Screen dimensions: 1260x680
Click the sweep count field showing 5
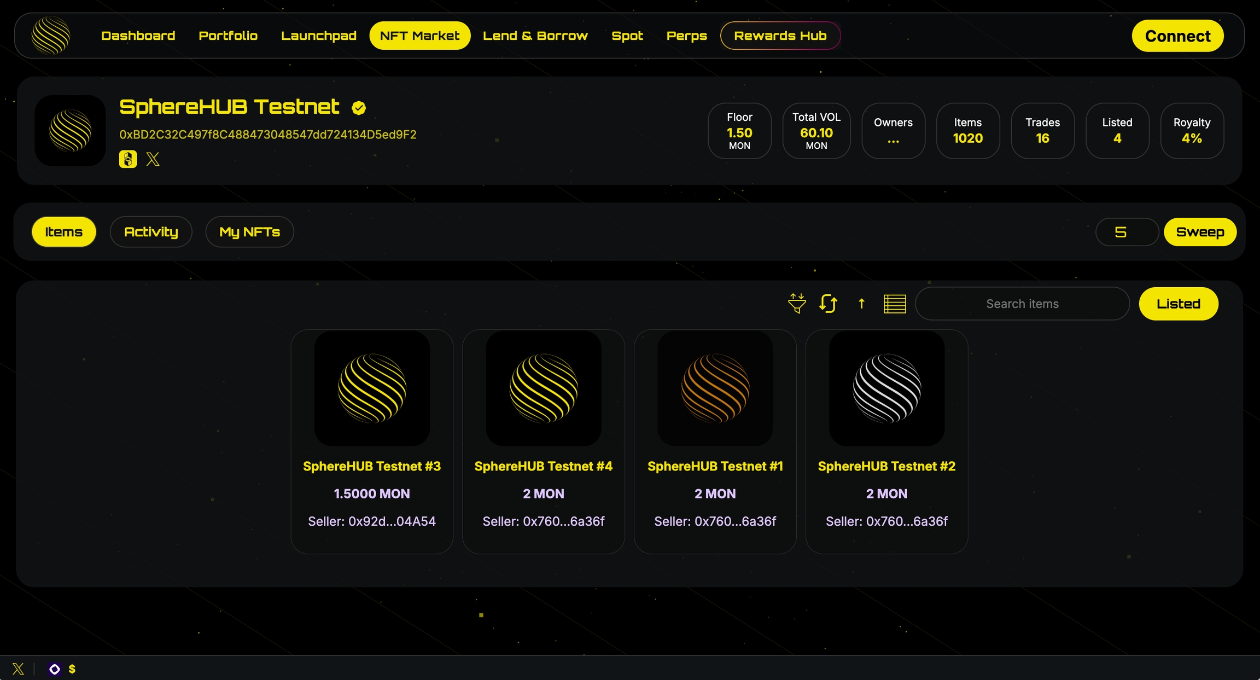pos(1126,232)
